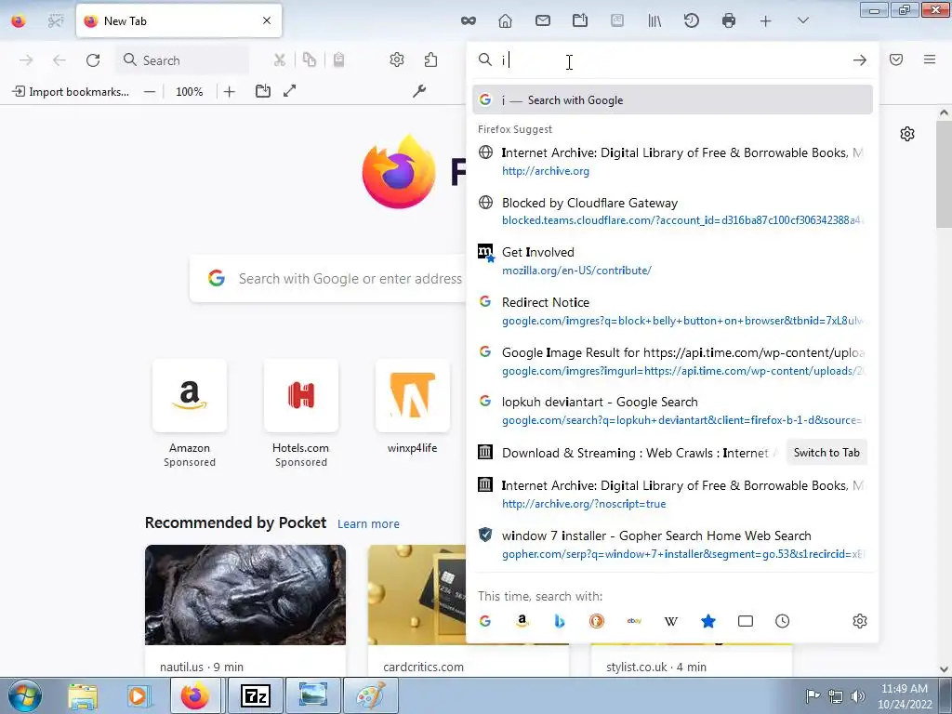
Task: Click the Paste clipboard icon
Action: pyautogui.click(x=338, y=60)
